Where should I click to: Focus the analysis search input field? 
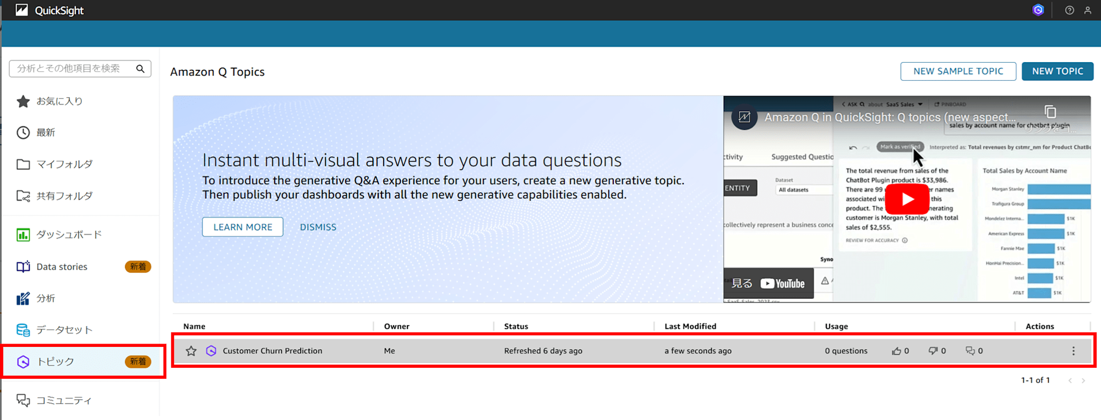tap(80, 69)
